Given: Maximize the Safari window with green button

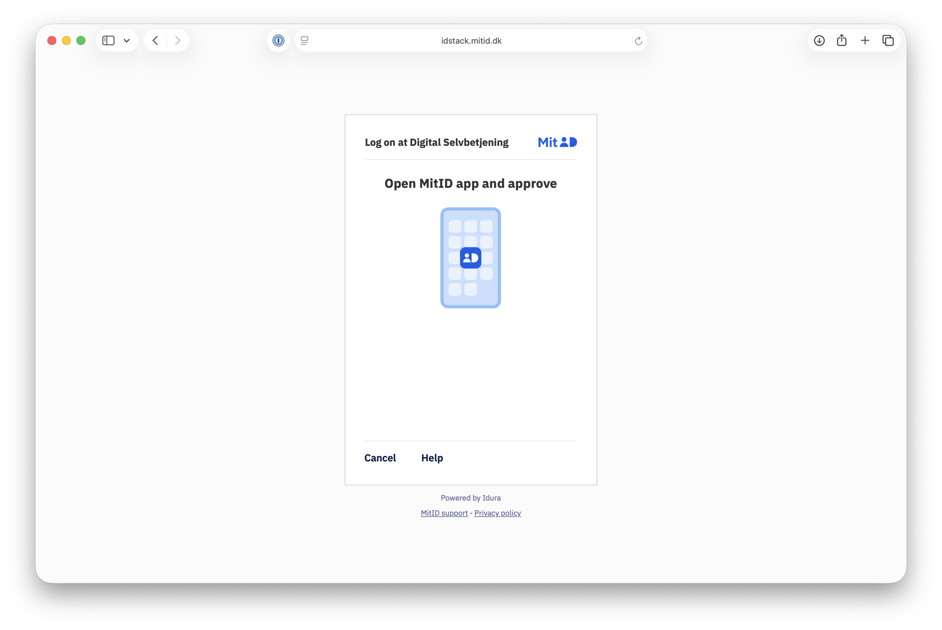Looking at the screenshot, I should pos(81,40).
